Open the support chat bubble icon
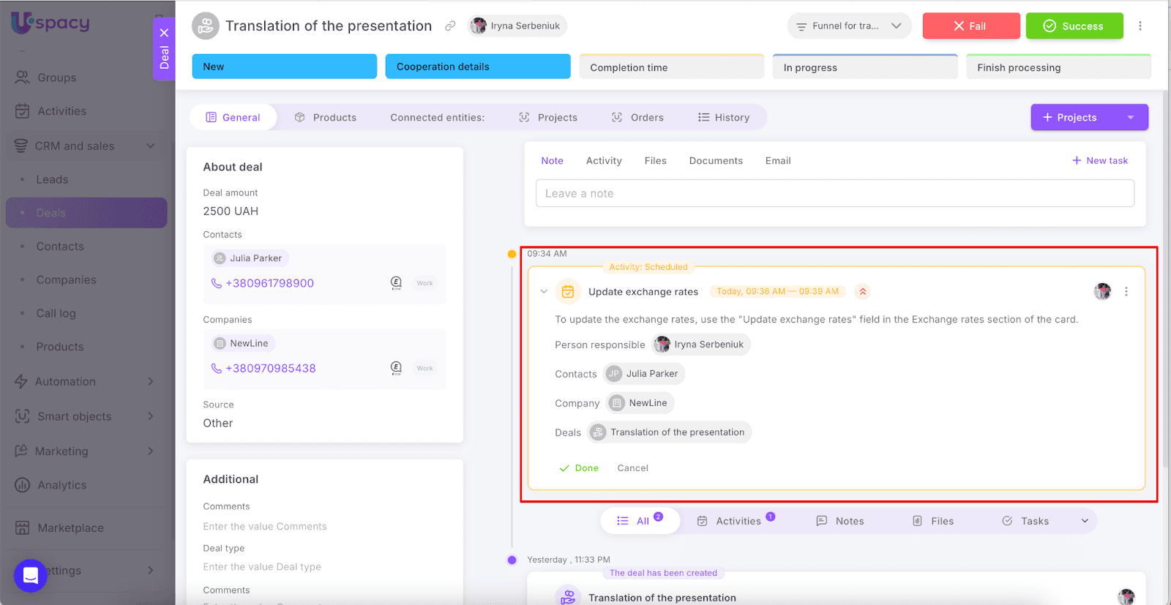 [30, 576]
